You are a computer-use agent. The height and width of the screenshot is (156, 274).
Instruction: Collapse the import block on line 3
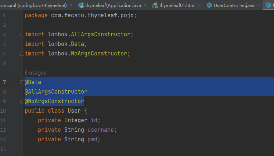[22, 35]
